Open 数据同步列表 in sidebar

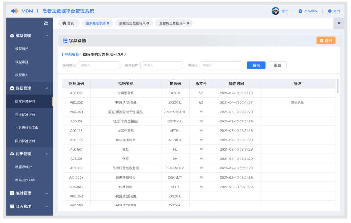pos(25,180)
